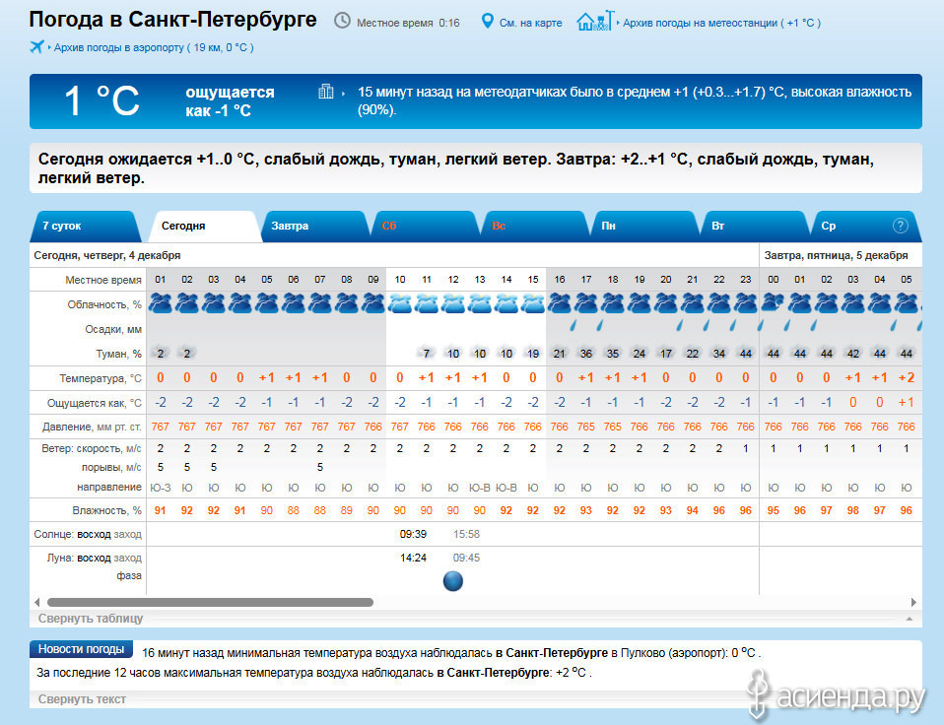Click left arrow of horizontal table scrollbar
This screenshot has height=725, width=944.
tap(37, 602)
